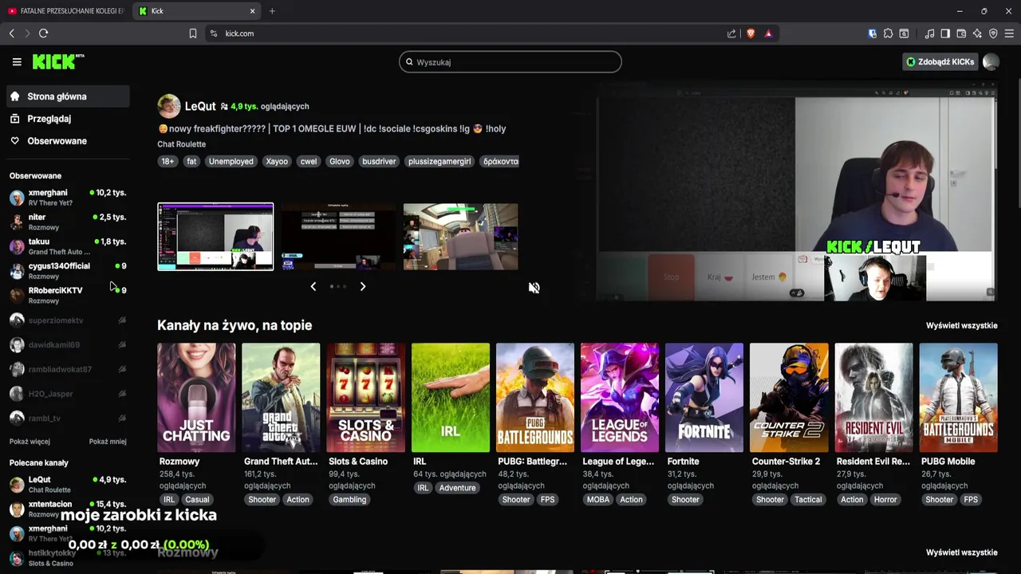Screen dimensions: 1021x574
Task: Open the Grand Theft Auto category card
Action: [x=281, y=398]
